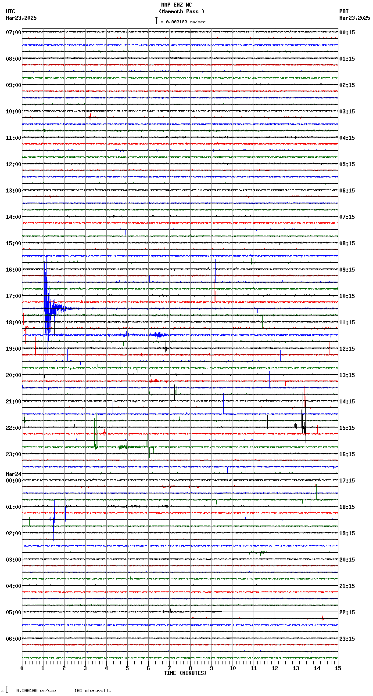Click the '07:00' UTC time label
373x696 pixels.
pyautogui.click(x=14, y=33)
